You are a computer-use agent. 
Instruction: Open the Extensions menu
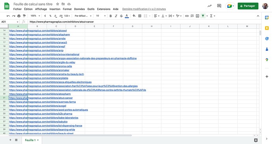point(104,9)
